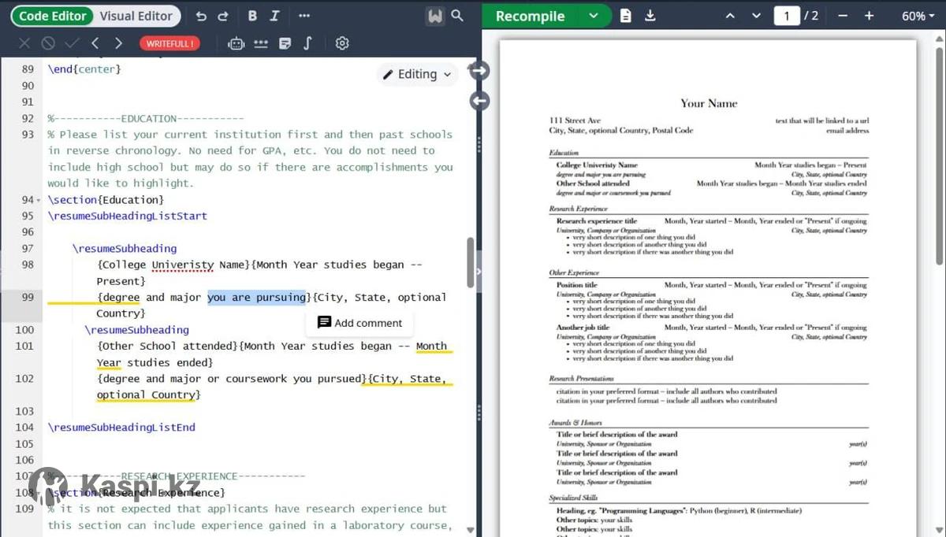This screenshot has height=537, width=946.
Task: Open the Writefull robot assistant icon
Action: point(236,43)
